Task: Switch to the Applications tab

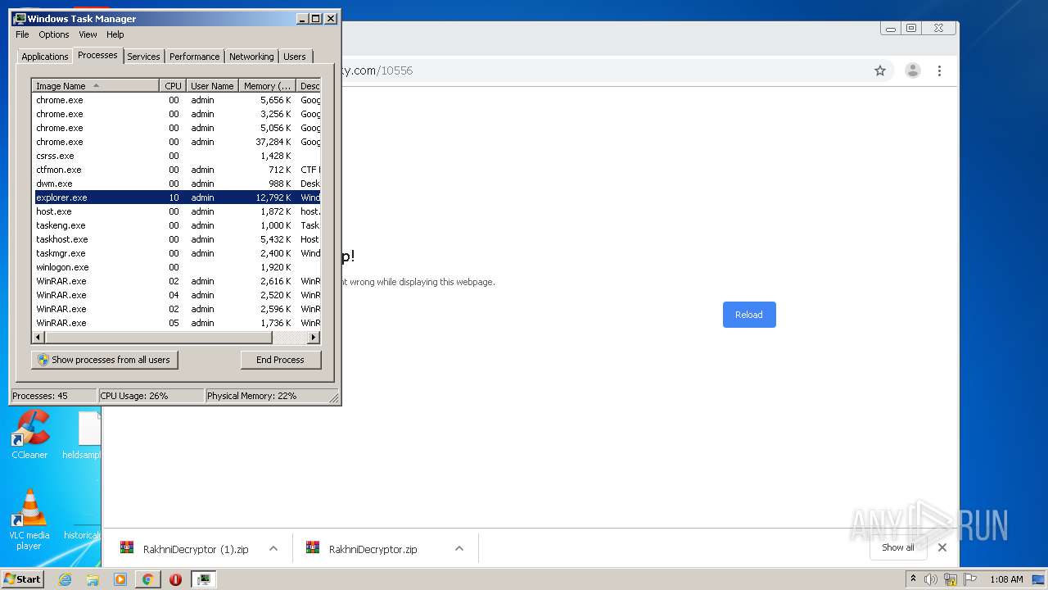Action: pos(44,57)
